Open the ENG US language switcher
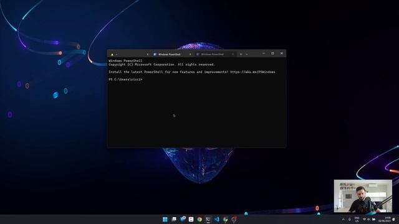Screen dimensions: 399x224 357,220
